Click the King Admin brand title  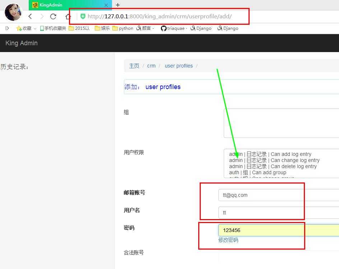pyautogui.click(x=22, y=43)
